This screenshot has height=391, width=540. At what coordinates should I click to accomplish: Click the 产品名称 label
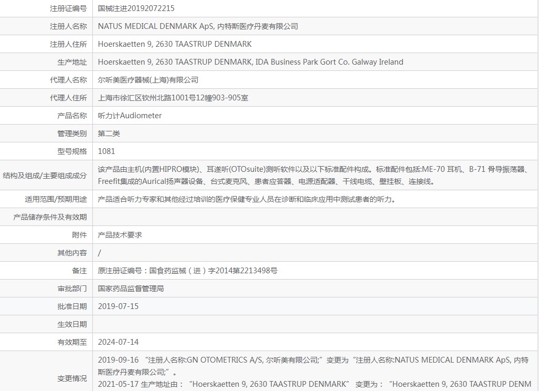pyautogui.click(x=72, y=116)
